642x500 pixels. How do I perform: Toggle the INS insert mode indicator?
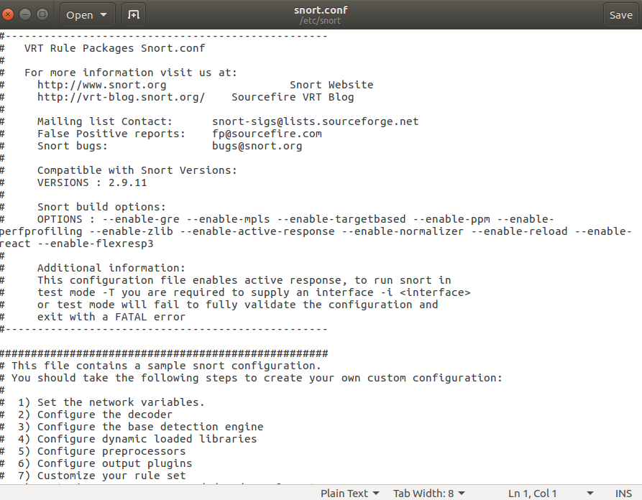[x=623, y=493]
